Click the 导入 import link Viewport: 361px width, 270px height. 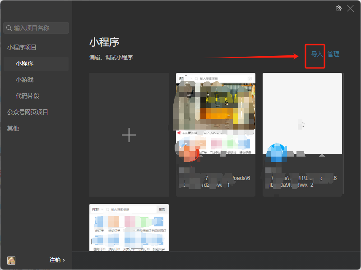point(317,54)
